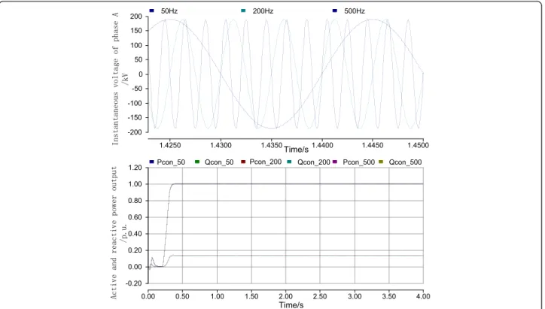Click the '0.50' time tick label
Viewport: 545px width, 309px height.
tap(182, 296)
